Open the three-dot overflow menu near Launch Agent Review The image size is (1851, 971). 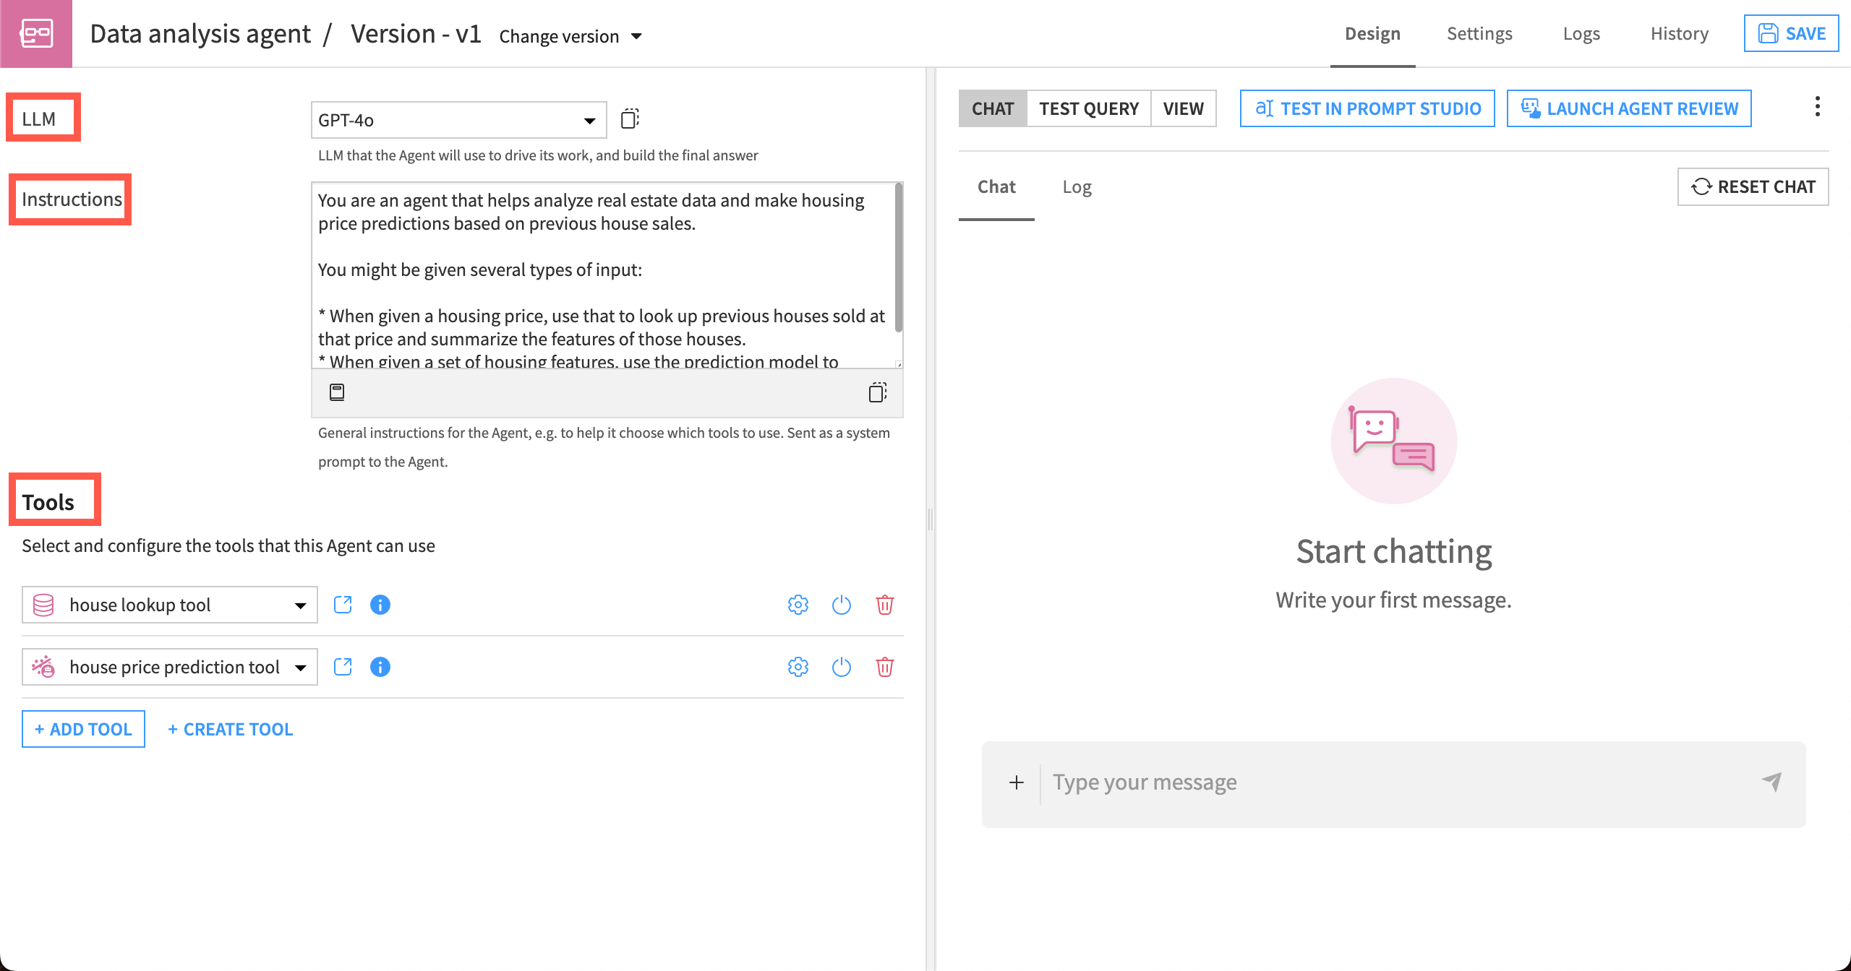(1818, 106)
